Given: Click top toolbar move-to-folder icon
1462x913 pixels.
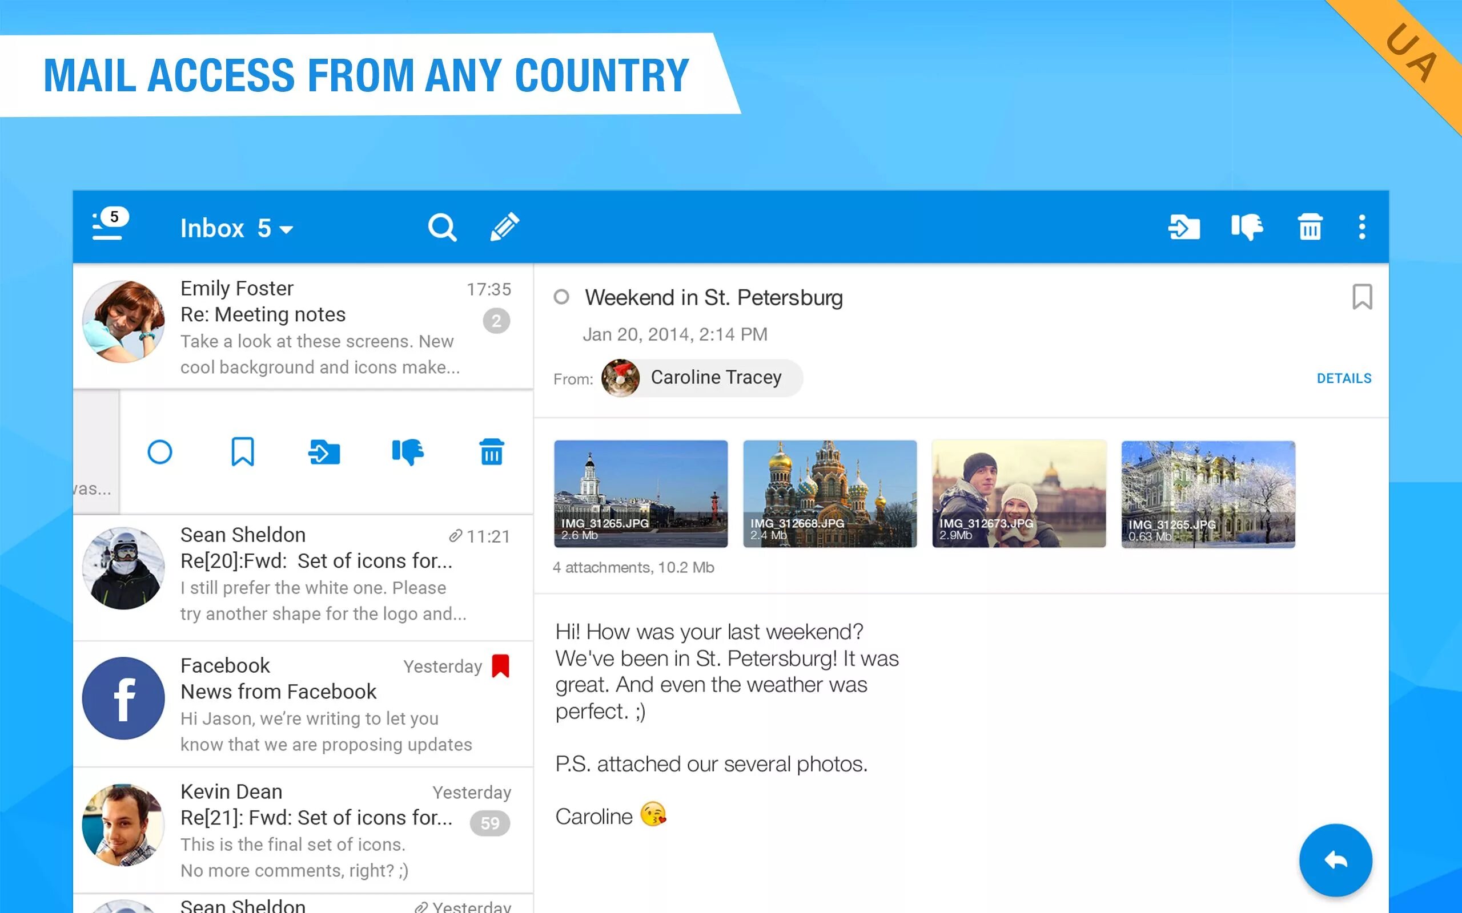Looking at the screenshot, I should pyautogui.click(x=1183, y=228).
